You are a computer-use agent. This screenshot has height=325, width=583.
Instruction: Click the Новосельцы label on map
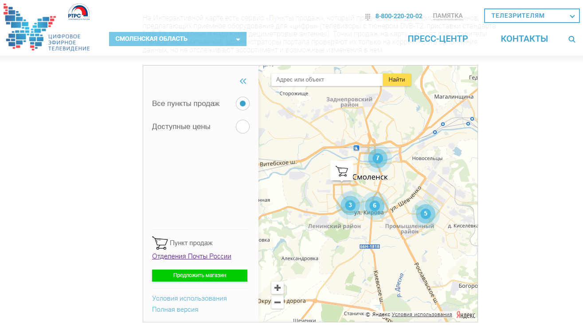pos(427,158)
